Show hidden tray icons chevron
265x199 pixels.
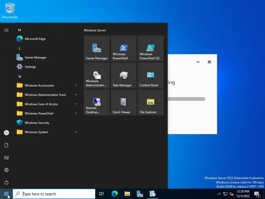point(219,194)
